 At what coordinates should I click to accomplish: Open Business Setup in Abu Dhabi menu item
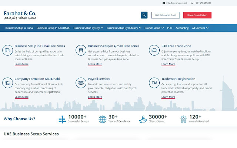tap(53, 28)
